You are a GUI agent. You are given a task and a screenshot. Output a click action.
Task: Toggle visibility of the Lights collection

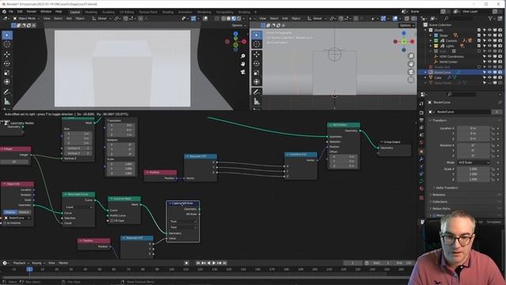[489, 46]
